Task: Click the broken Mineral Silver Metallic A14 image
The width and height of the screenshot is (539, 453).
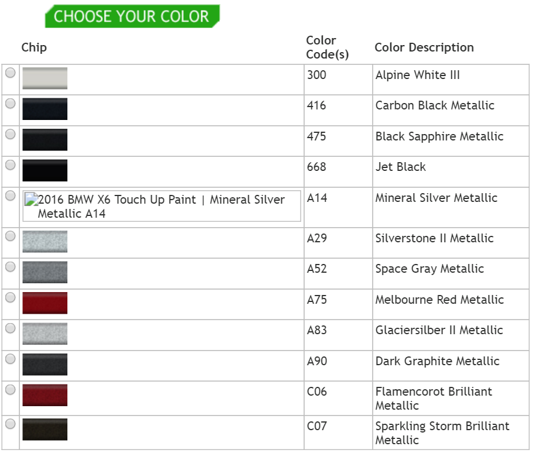Action: pos(161,206)
